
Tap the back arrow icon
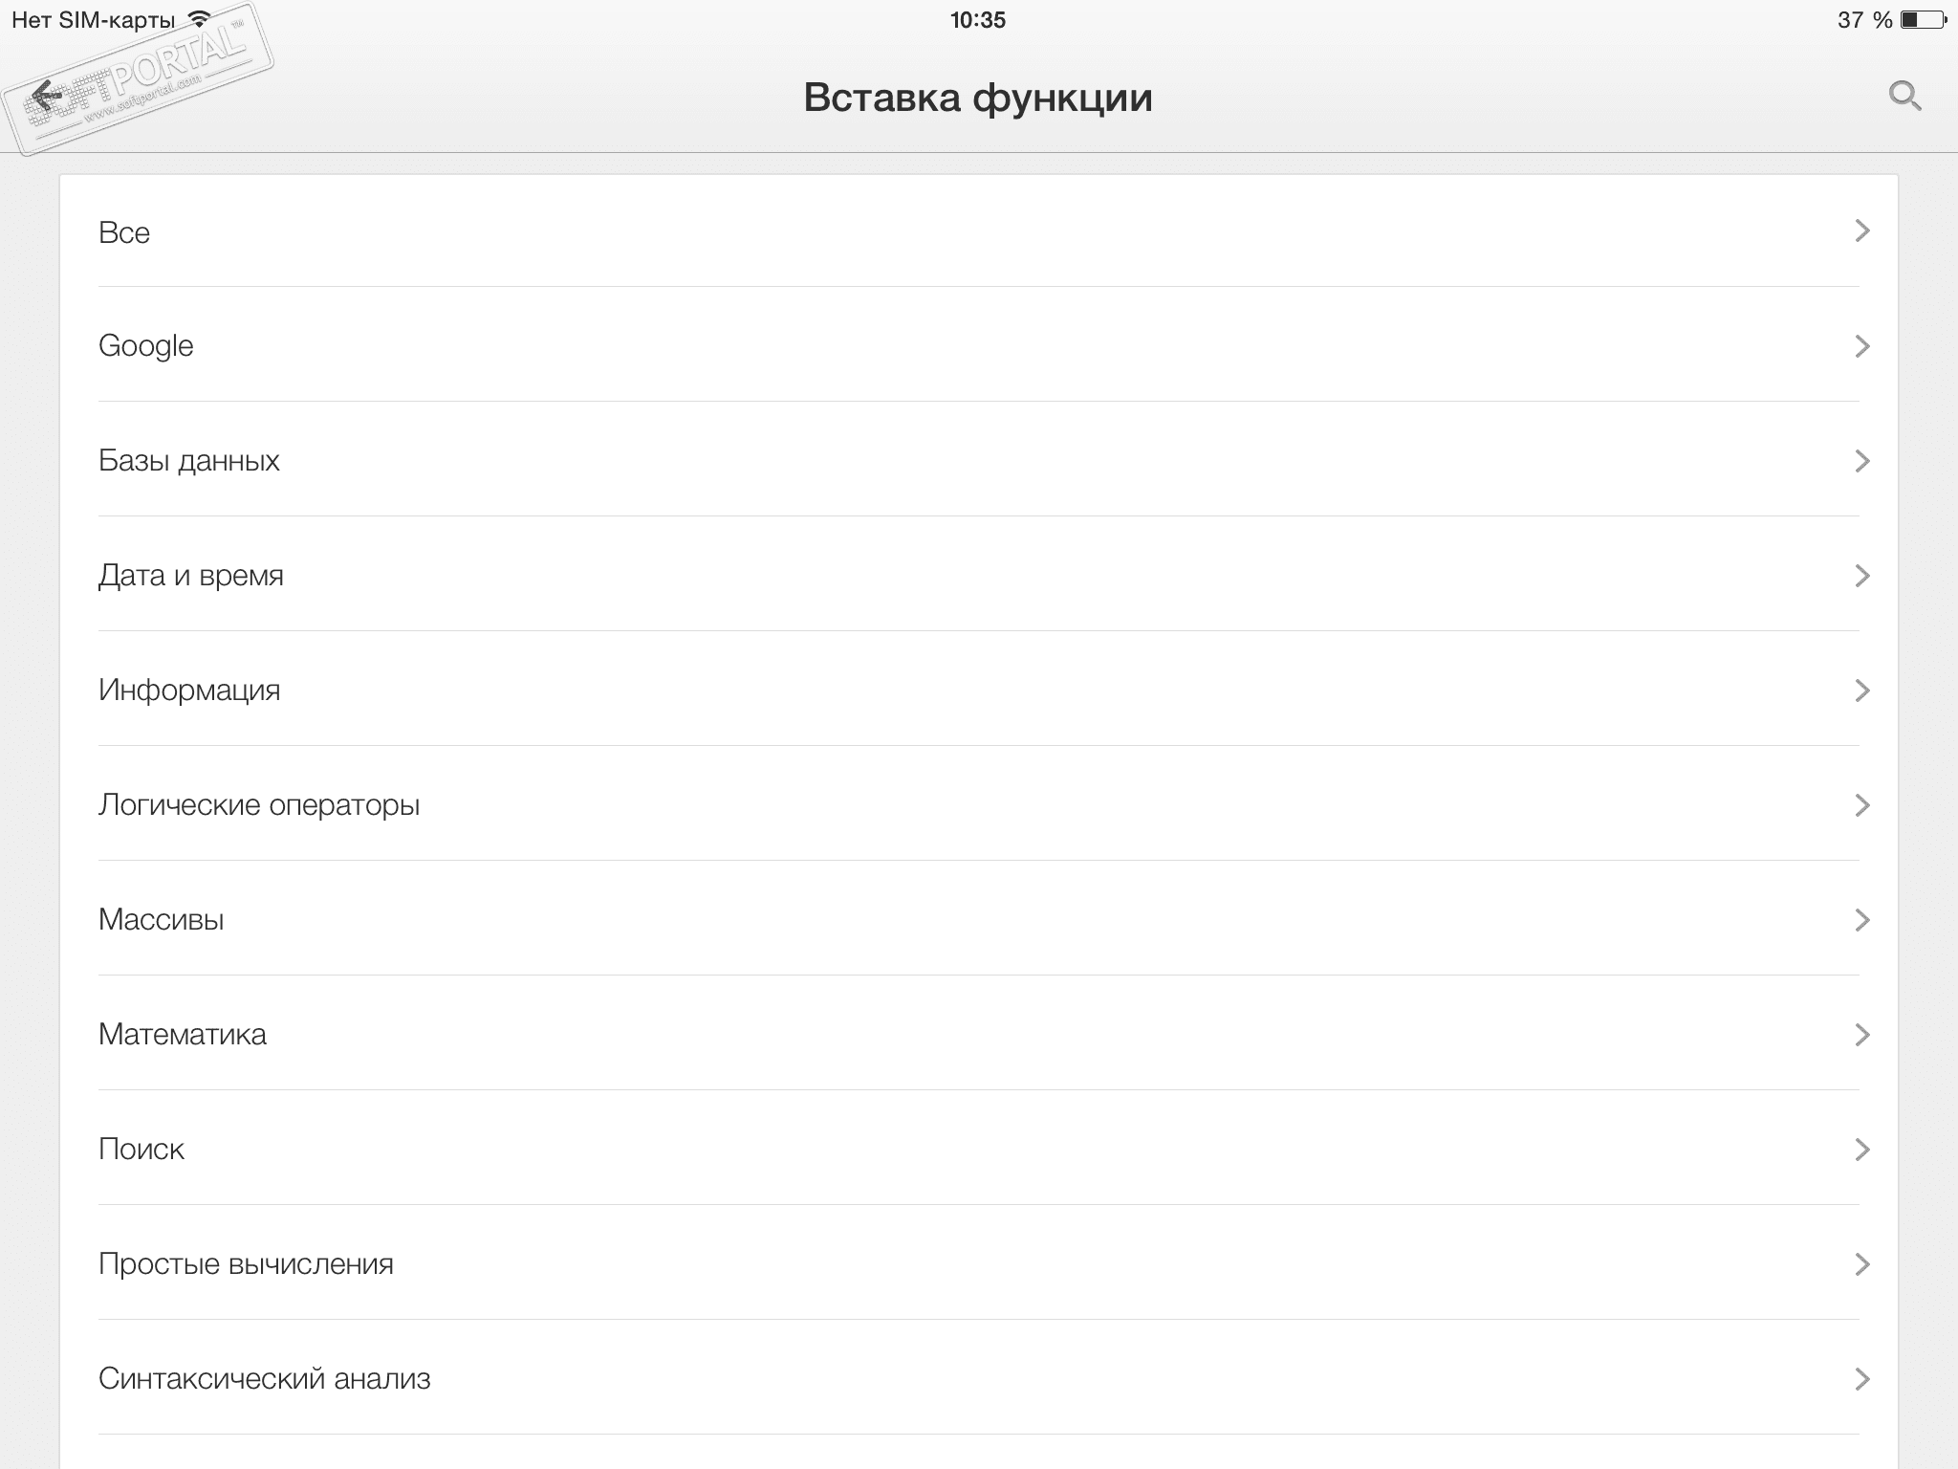(46, 96)
